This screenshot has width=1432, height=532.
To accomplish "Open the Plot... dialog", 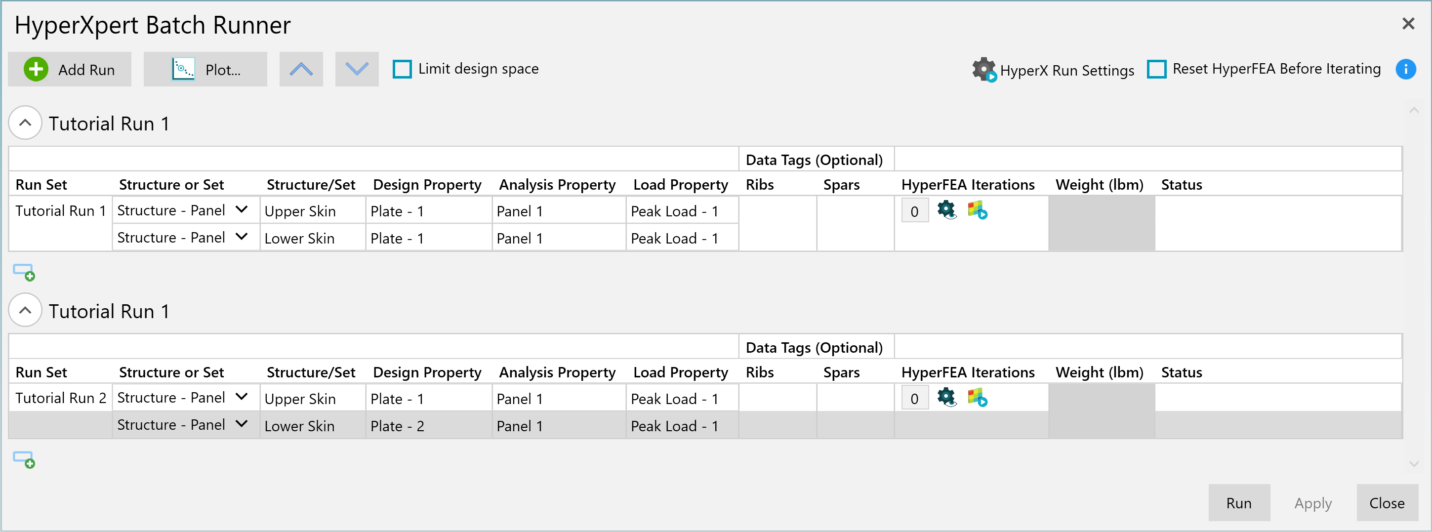I will tap(205, 70).
